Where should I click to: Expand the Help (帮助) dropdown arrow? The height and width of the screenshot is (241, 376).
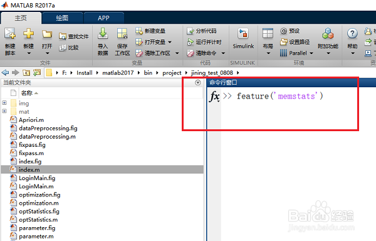[352, 53]
